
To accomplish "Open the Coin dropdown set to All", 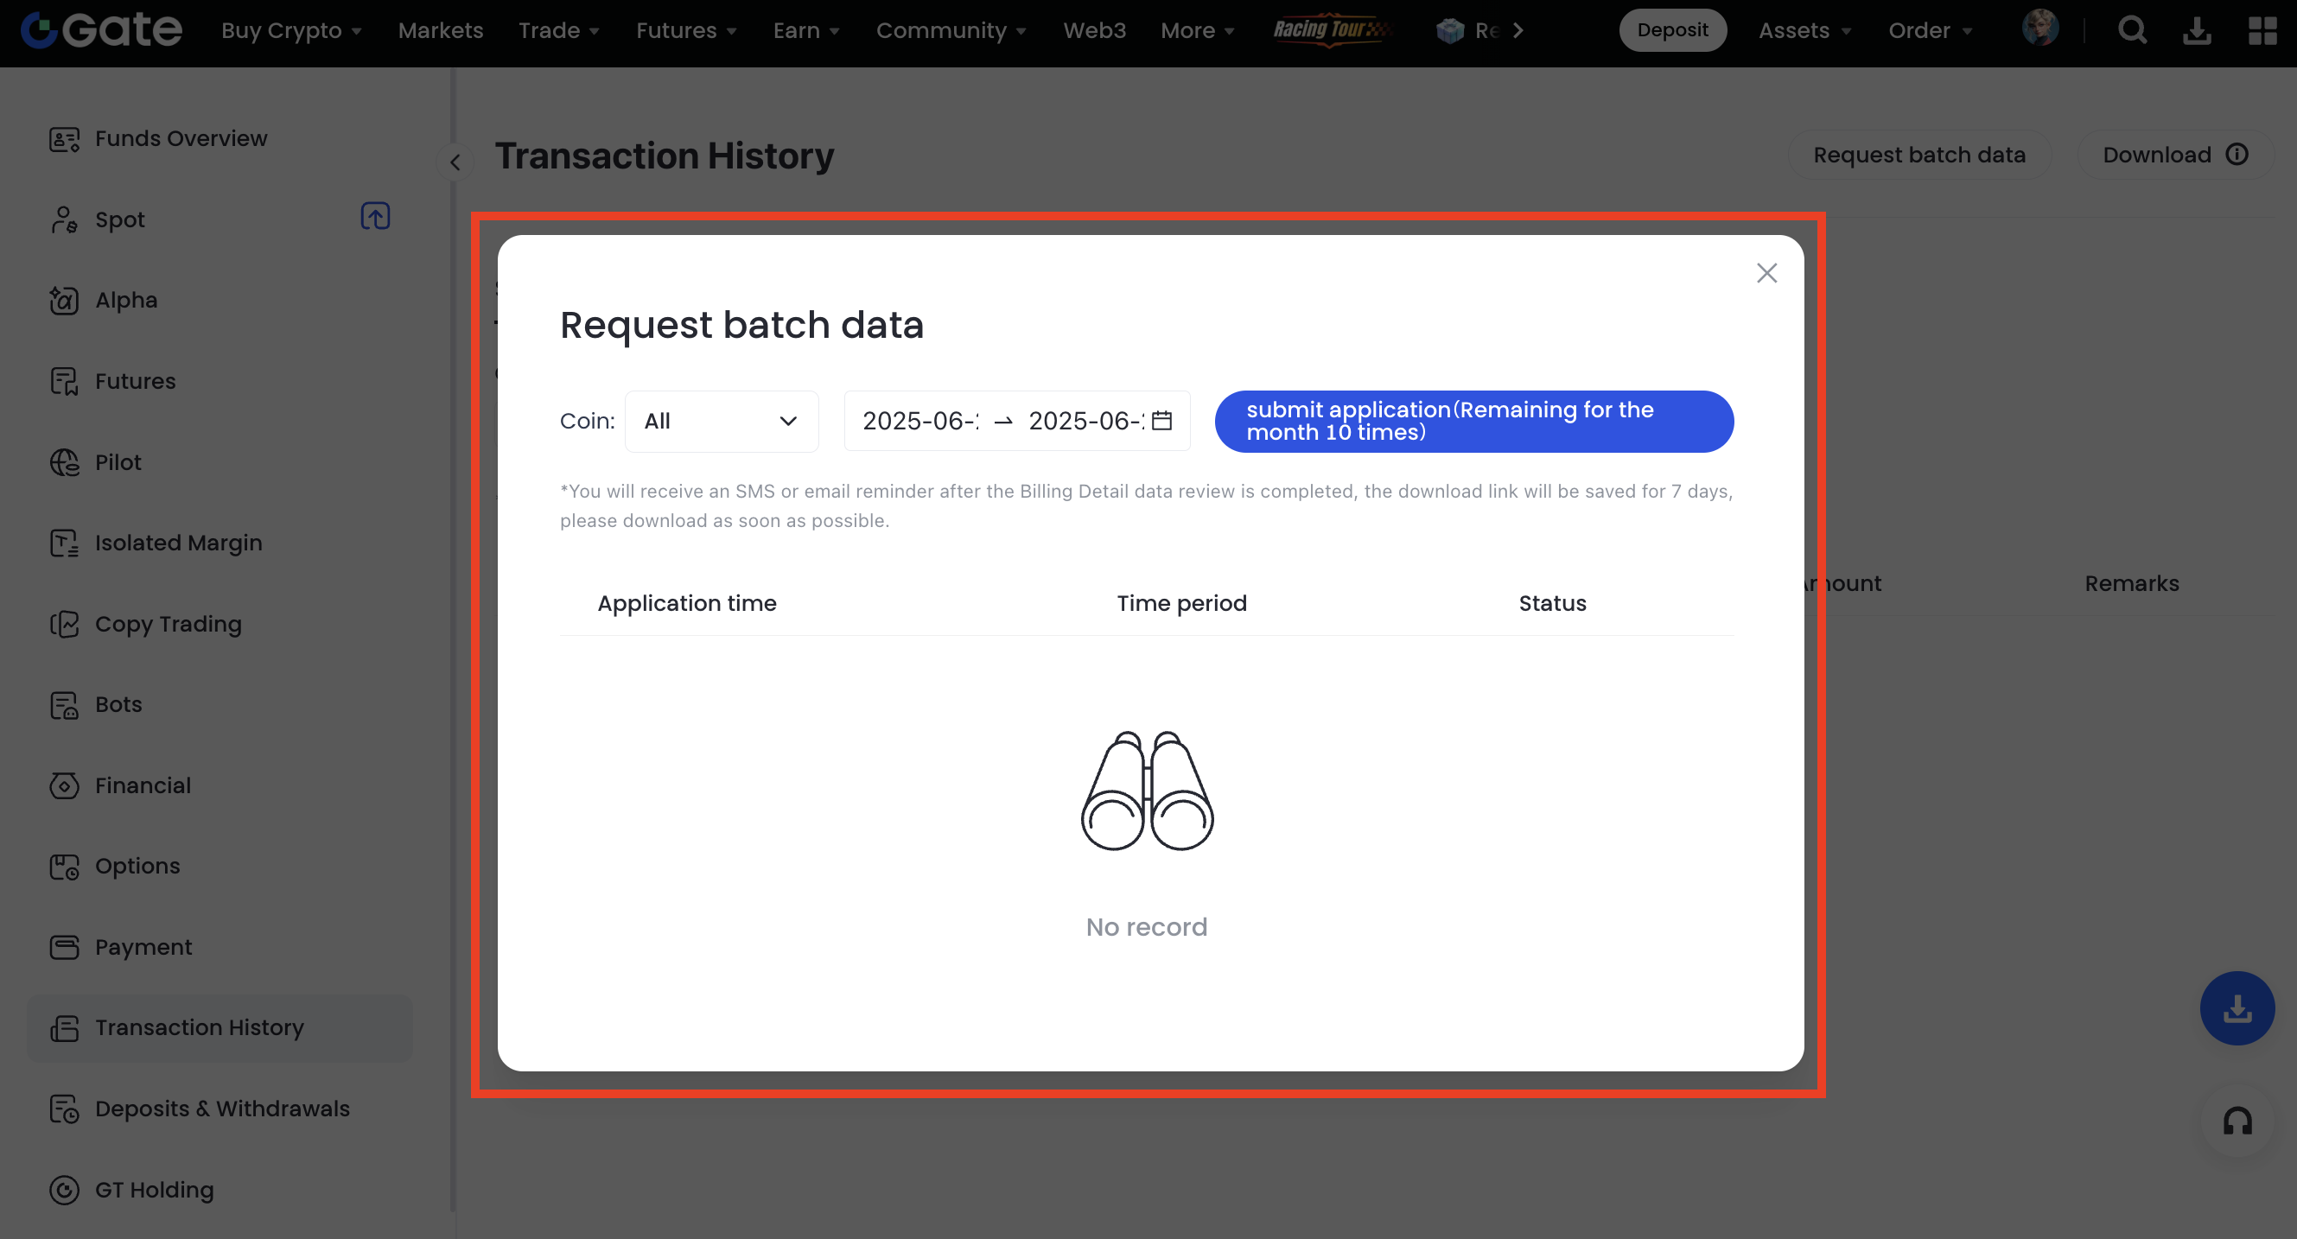I will coord(721,422).
